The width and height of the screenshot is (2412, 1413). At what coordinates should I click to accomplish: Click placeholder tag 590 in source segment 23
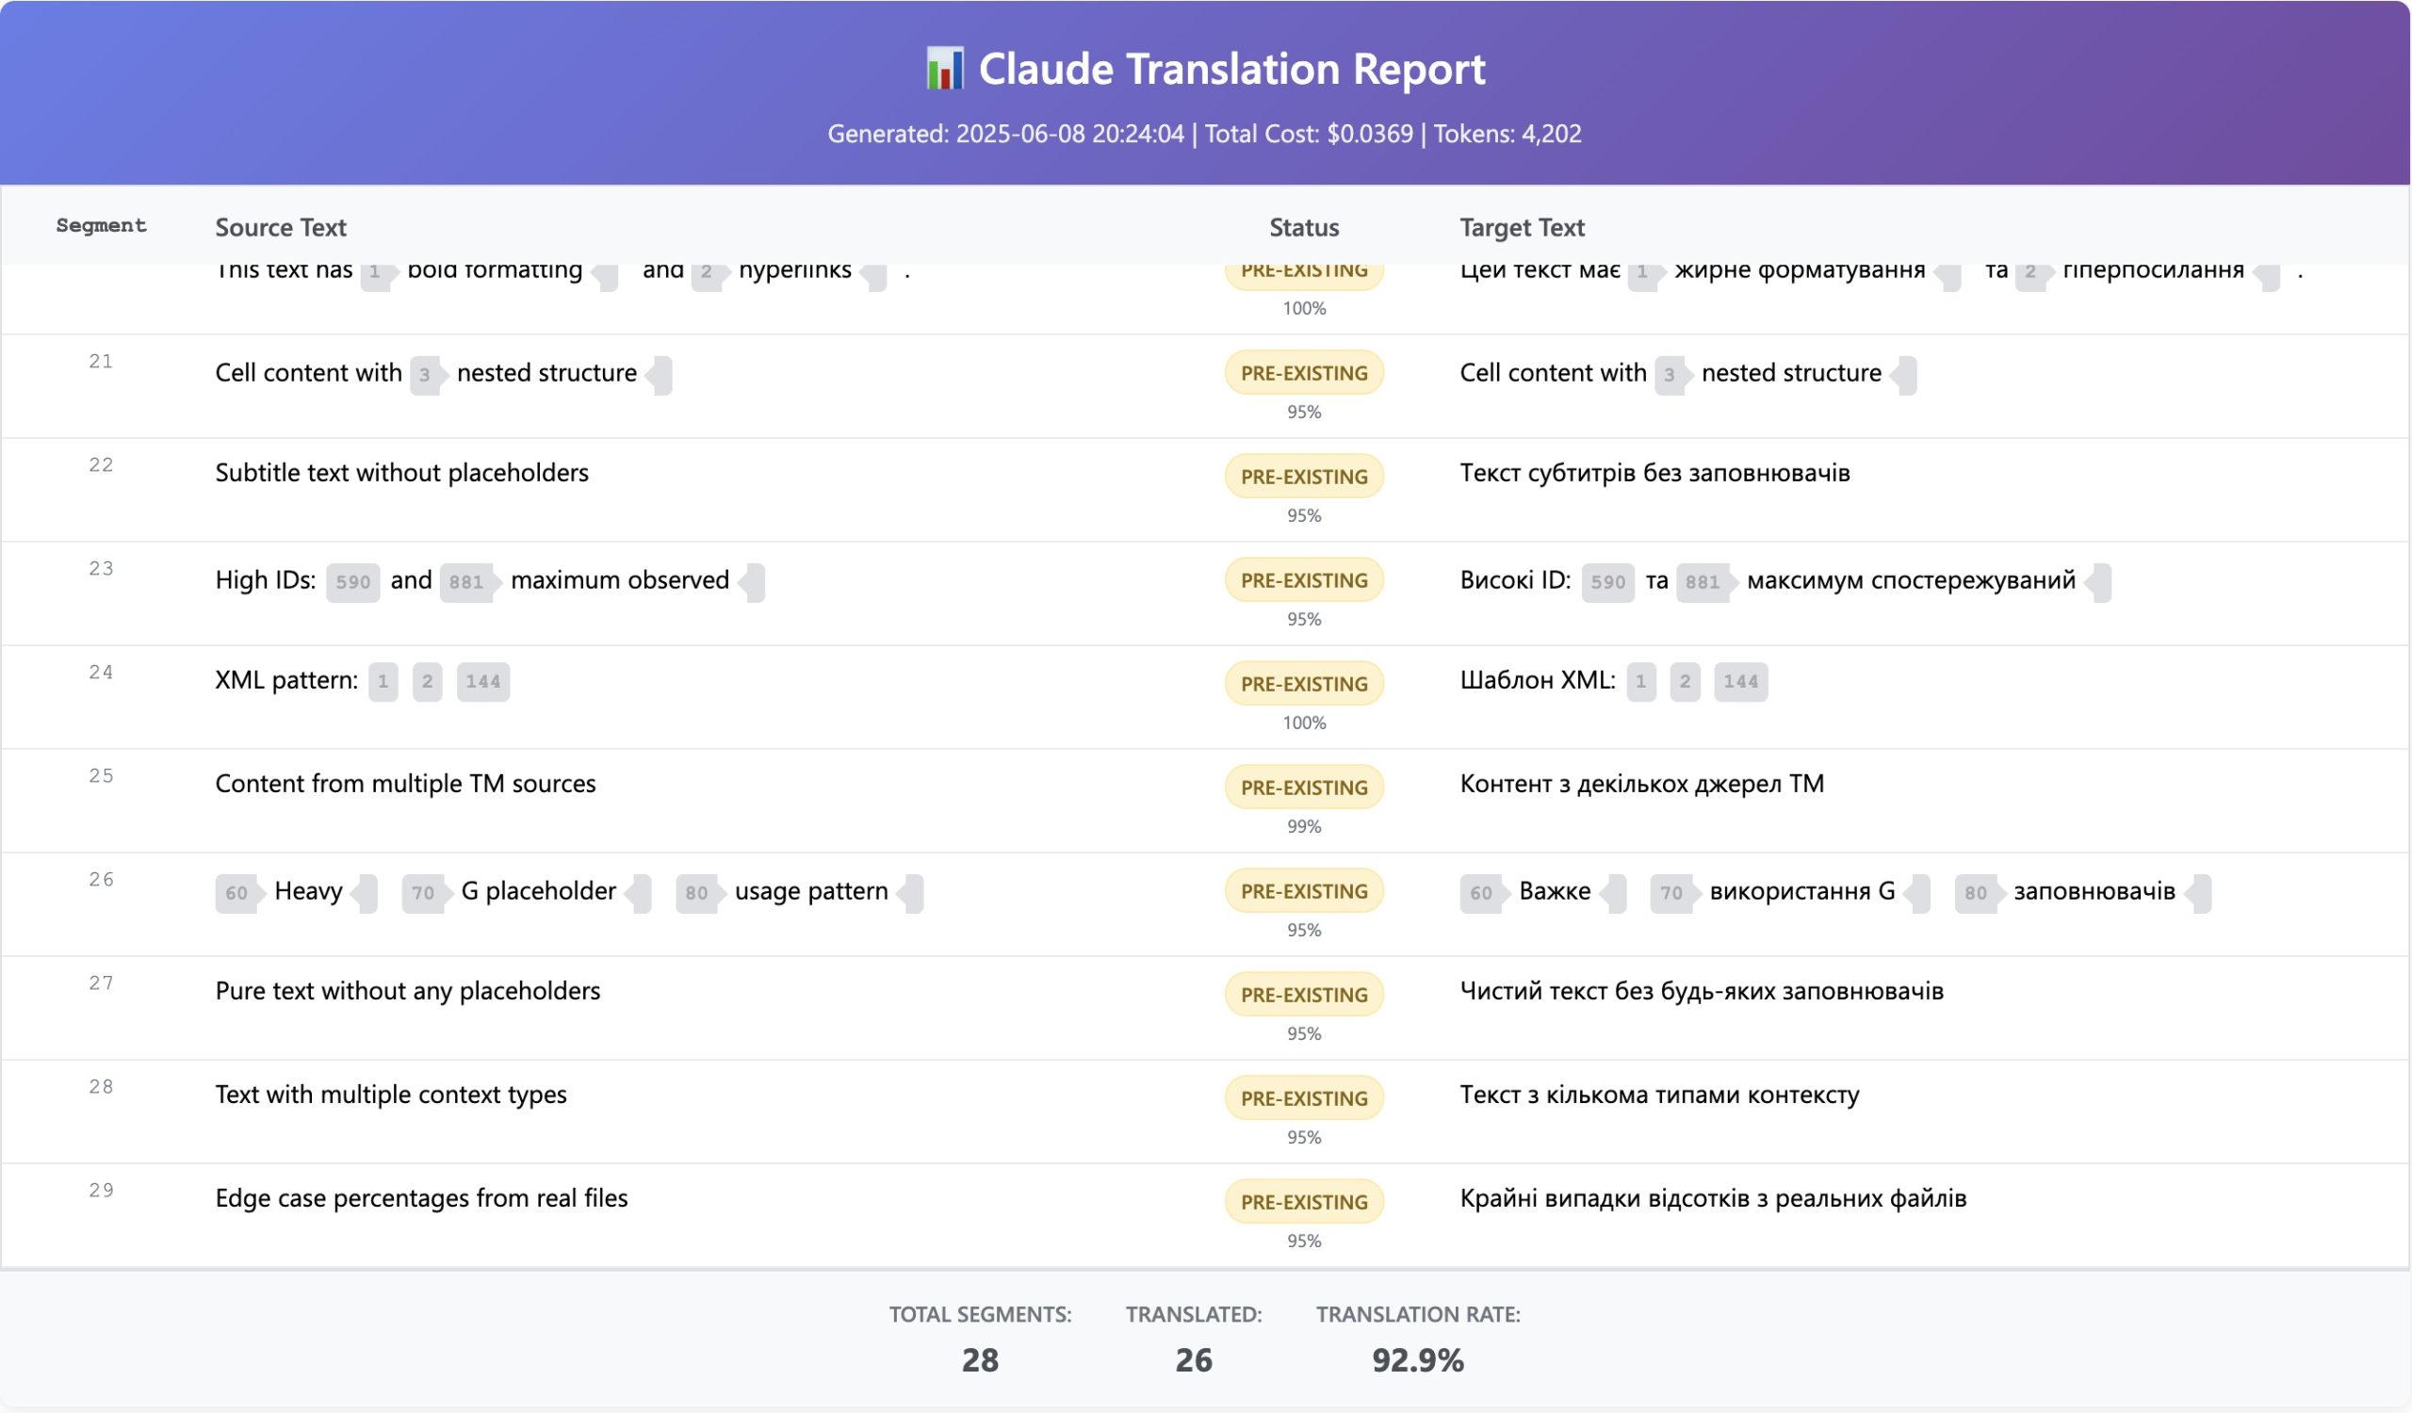point(352,581)
